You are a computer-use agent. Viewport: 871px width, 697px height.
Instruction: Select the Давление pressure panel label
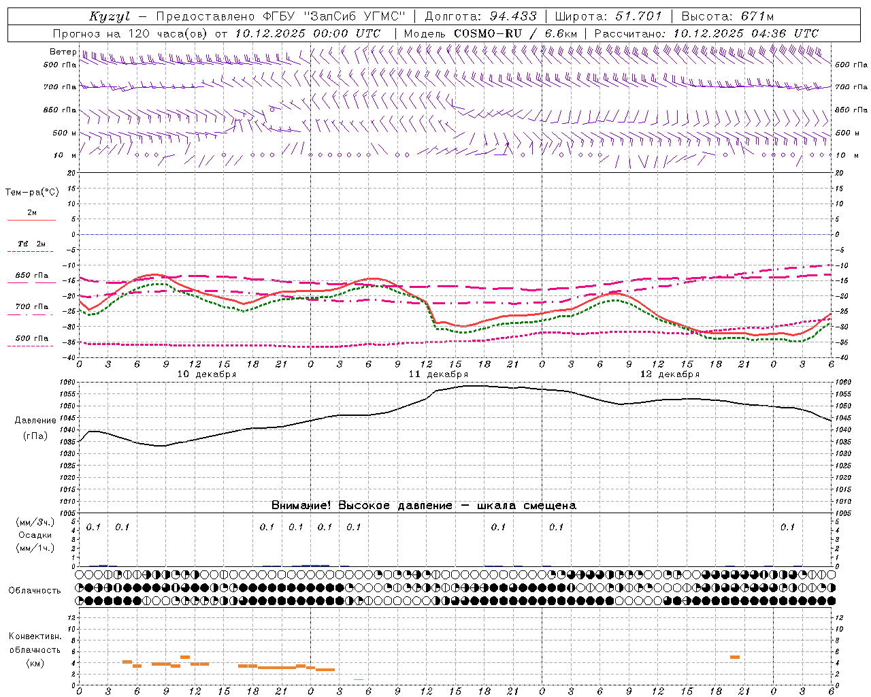(x=35, y=421)
